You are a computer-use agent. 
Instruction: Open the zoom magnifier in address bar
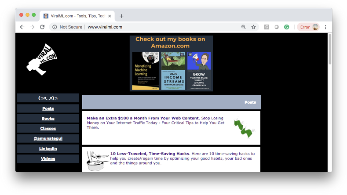point(244,27)
